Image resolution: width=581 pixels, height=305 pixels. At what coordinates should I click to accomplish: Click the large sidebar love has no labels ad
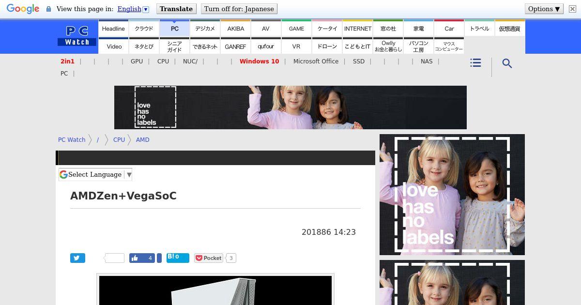[x=452, y=195]
